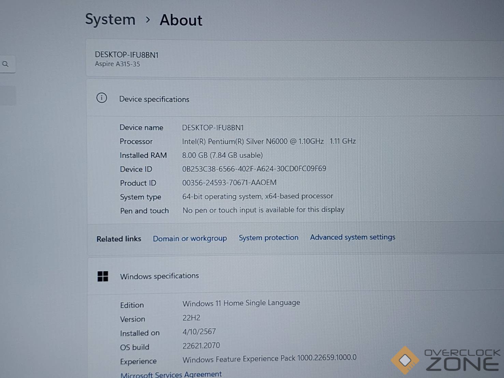Click the Installed RAM 8.00 GB value
Viewport: 504px width, 378px height.
point(222,155)
